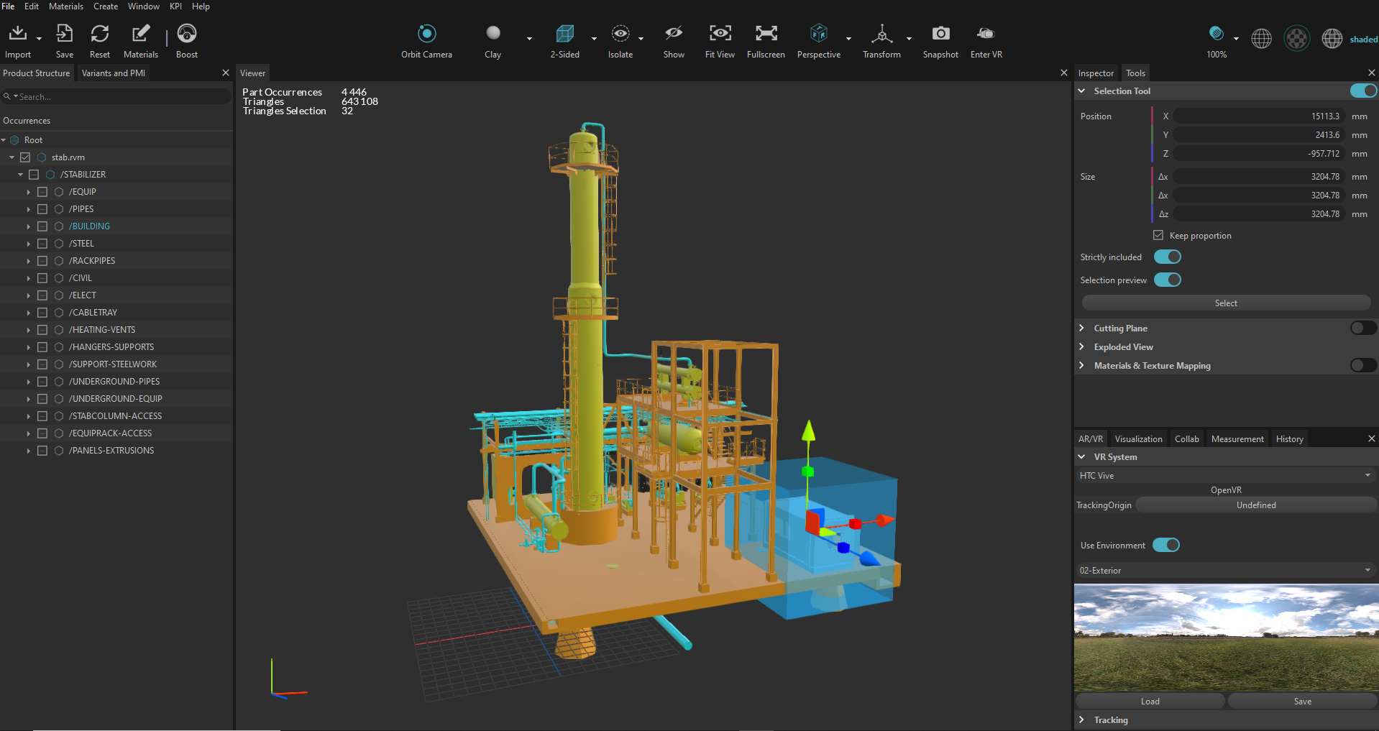Click the Load environment button
1379x731 pixels.
[1150, 701]
